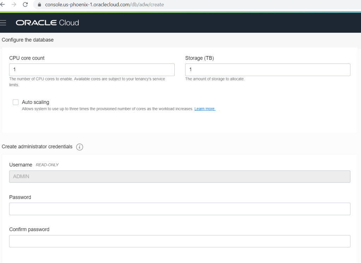The image size is (361, 263).
Task: Reload the page with the refresh icon
Action: pyautogui.click(x=25, y=5)
